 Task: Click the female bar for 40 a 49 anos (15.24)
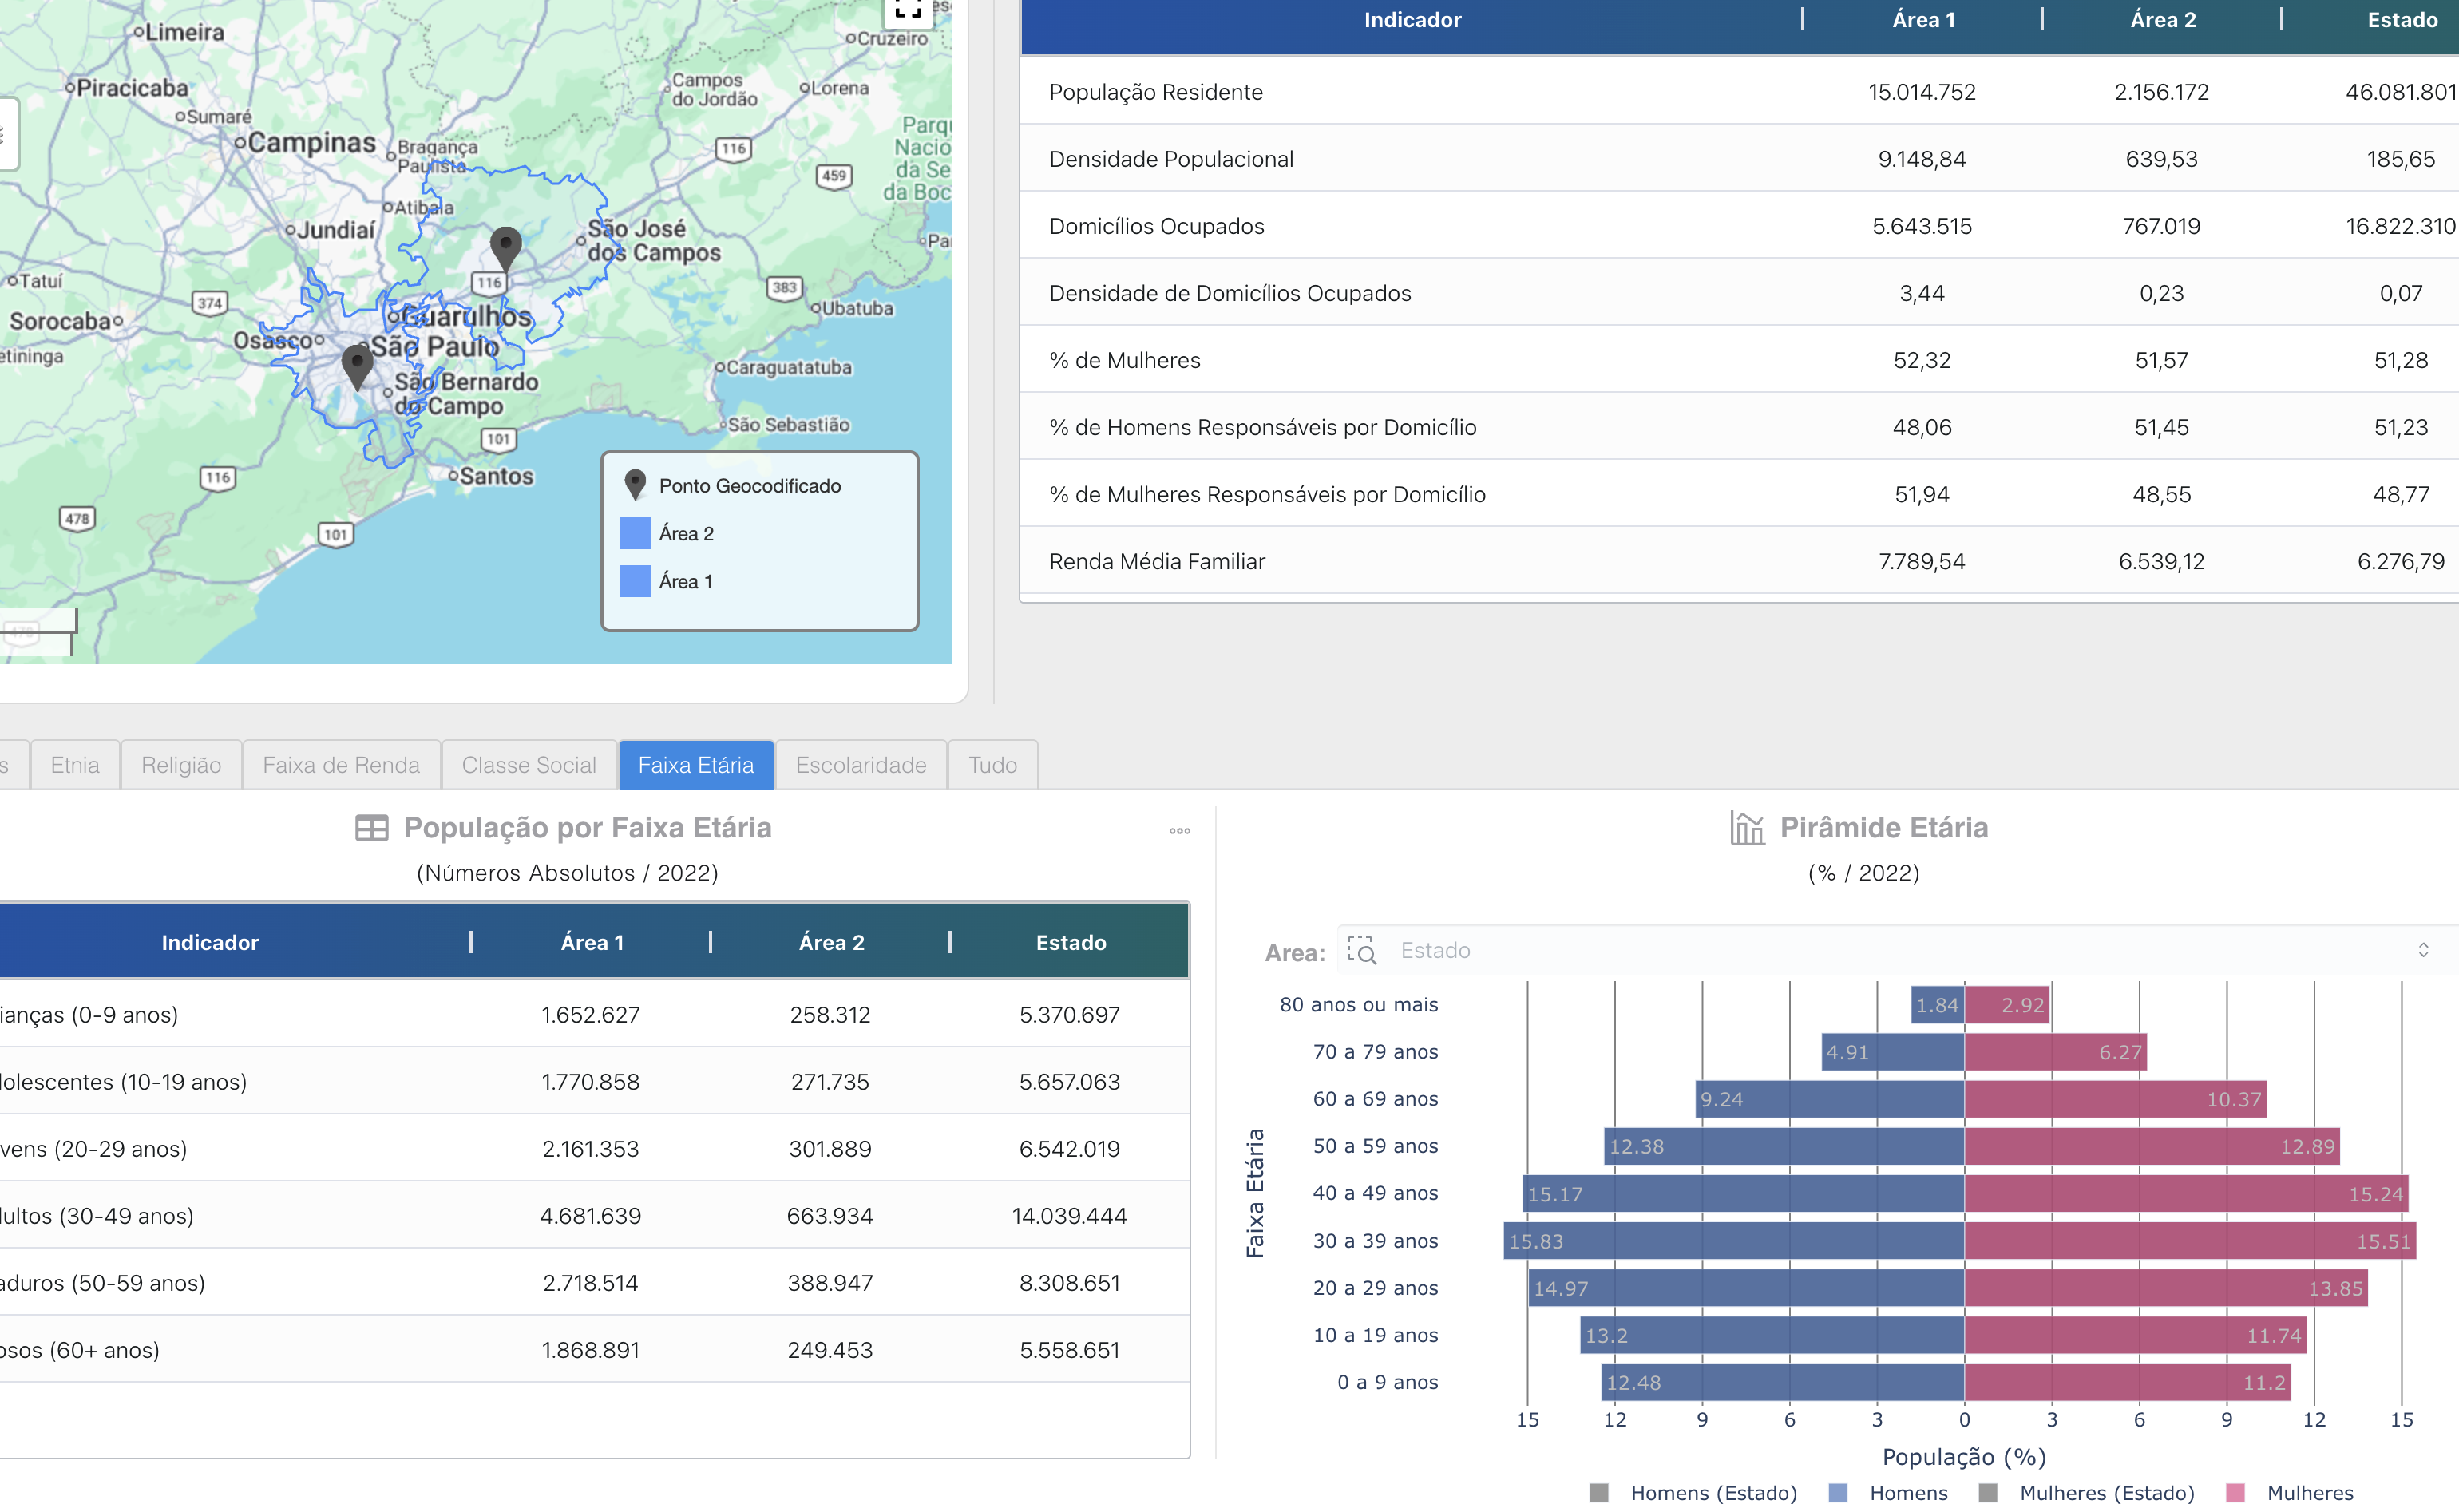[2186, 1193]
